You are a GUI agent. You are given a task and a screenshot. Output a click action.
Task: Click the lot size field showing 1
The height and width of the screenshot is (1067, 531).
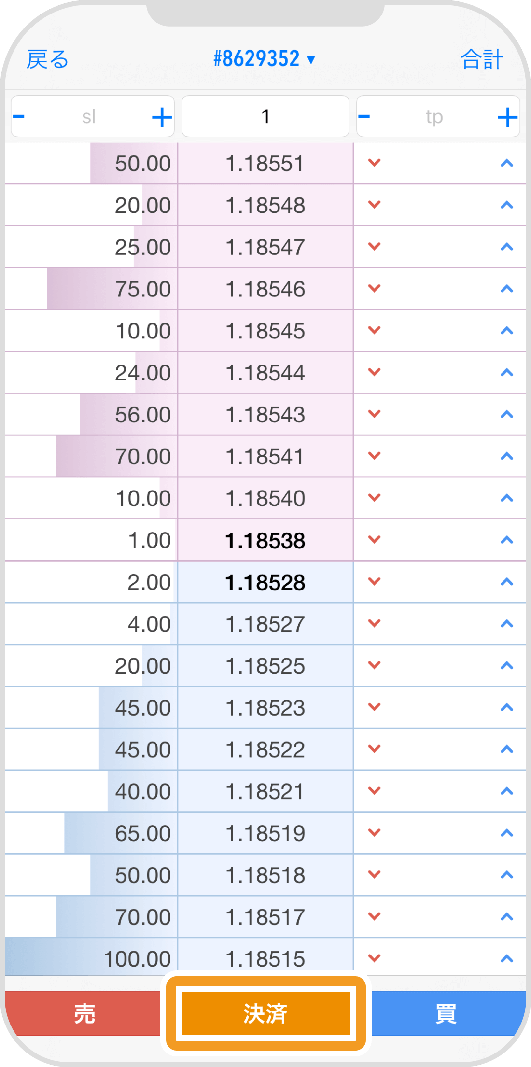[265, 117]
